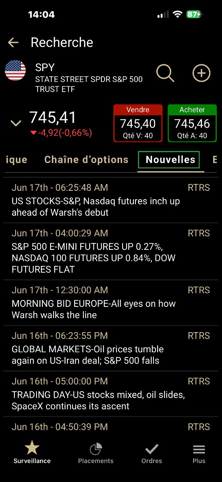Add SPY using the plus circle icon

201,73
